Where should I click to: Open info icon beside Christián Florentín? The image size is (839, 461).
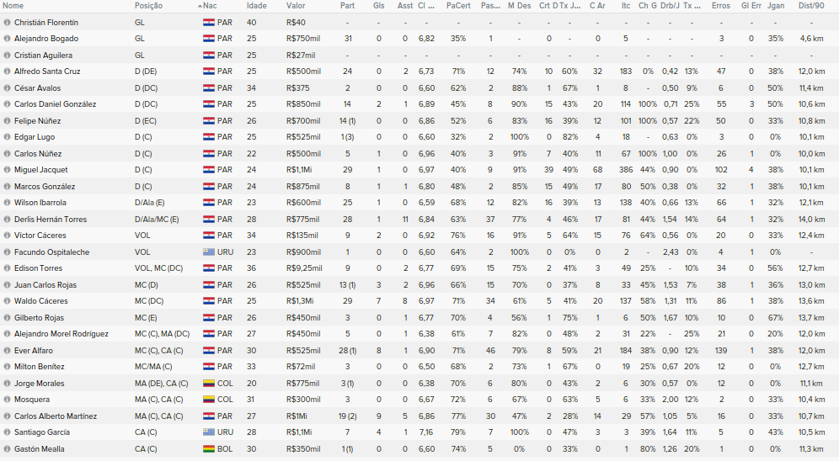[x=7, y=23]
